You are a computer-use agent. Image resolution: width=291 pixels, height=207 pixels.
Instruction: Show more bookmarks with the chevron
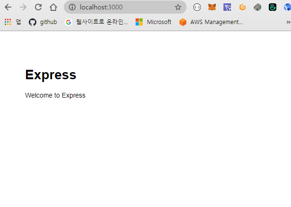288,22
